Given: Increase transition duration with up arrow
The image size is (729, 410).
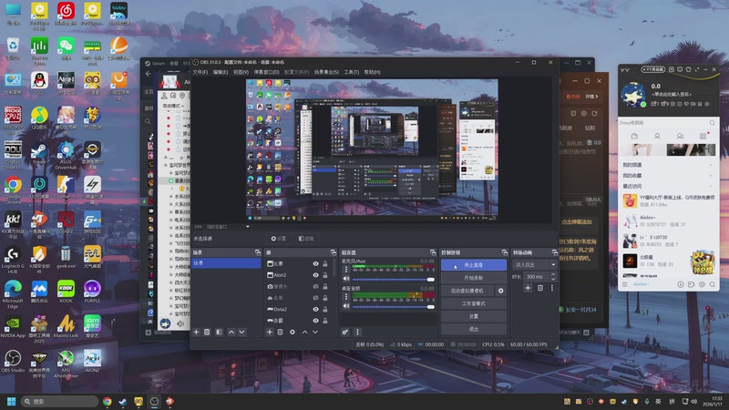Looking at the screenshot, I should [x=553, y=274].
